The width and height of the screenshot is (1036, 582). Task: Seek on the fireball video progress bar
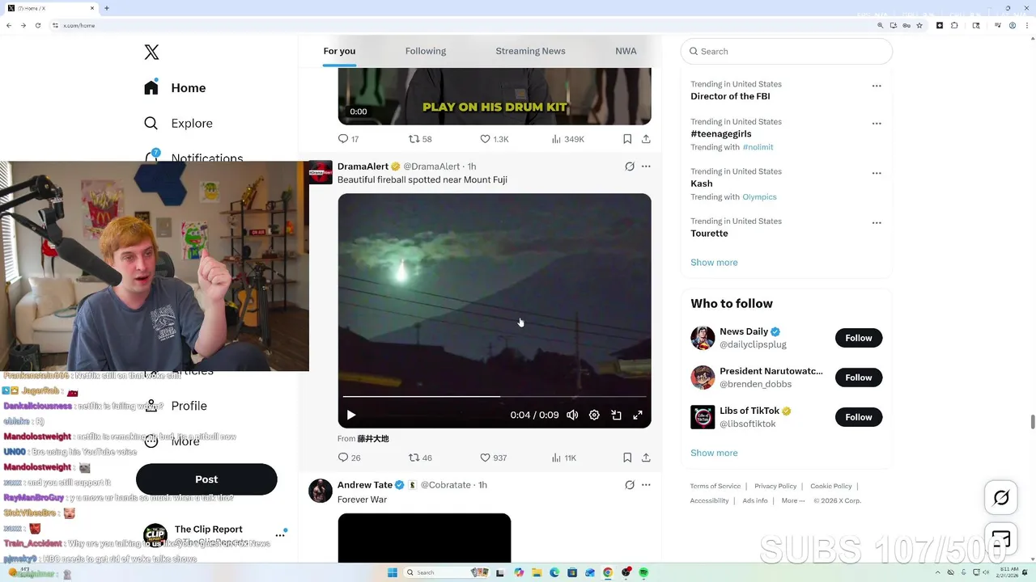pyautogui.click(x=495, y=397)
